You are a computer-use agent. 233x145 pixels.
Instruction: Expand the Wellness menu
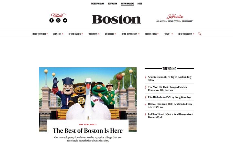pyautogui.click(x=94, y=34)
